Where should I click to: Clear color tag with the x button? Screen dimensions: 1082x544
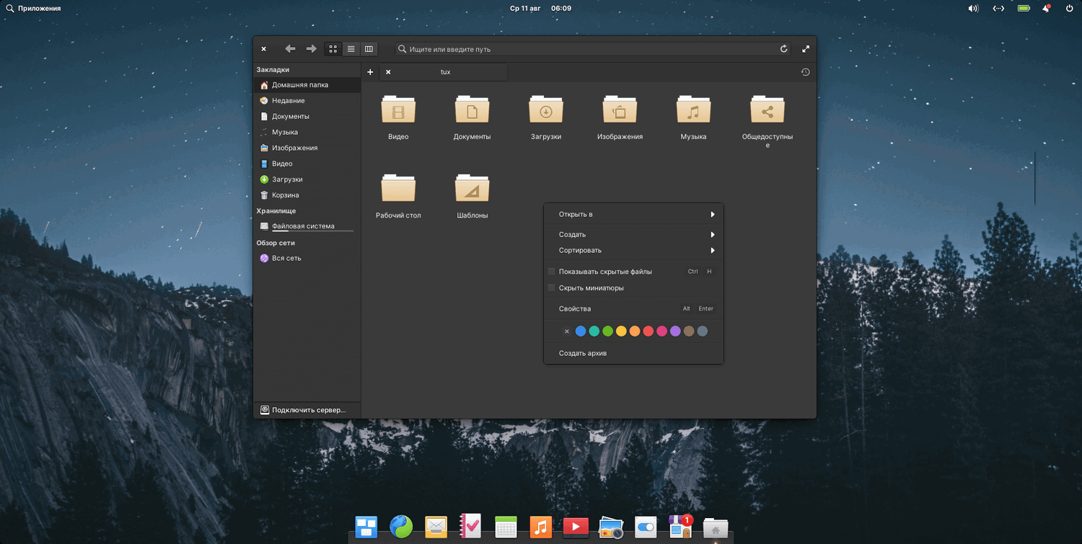567,331
